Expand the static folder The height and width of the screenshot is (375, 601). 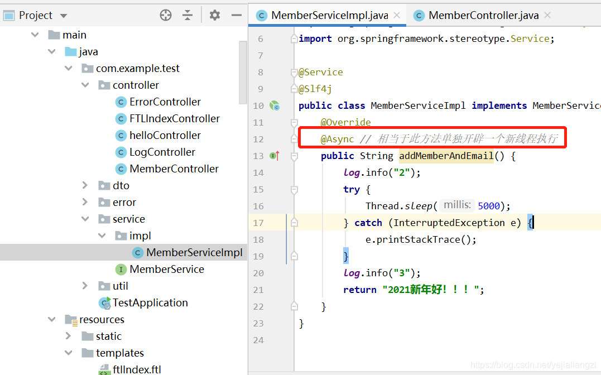69,336
